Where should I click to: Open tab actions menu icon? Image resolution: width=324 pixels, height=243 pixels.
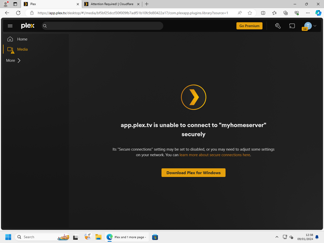point(15,4)
